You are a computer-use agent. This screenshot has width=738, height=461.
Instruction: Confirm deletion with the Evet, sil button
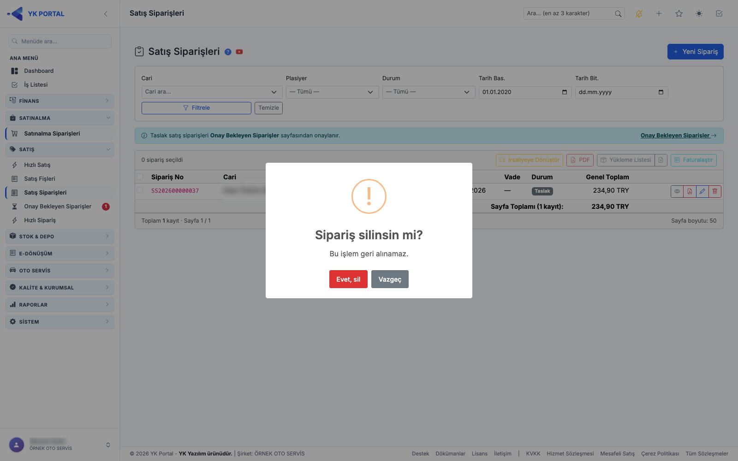point(348,279)
